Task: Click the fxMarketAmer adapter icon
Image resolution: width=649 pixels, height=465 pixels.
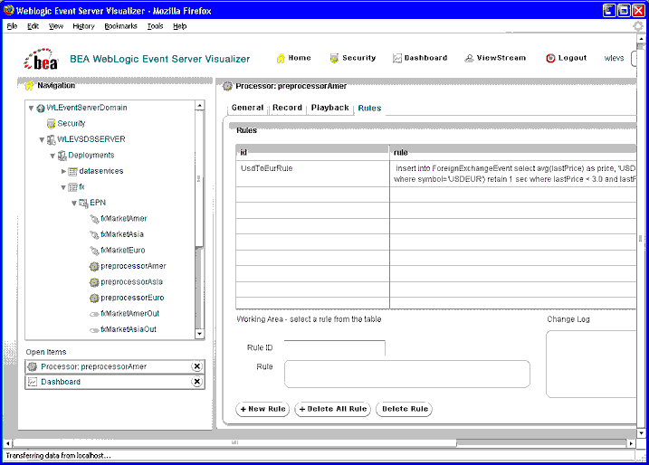Action: coord(94,219)
